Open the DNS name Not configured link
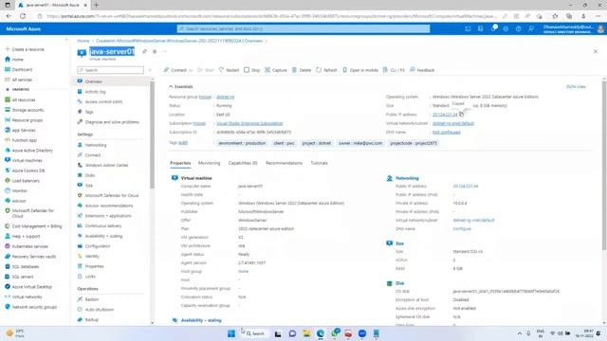607x341 pixels. coord(447,133)
